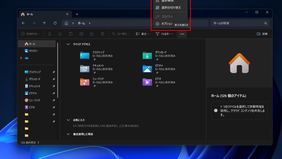Click the search magnifier icon

(266, 23)
